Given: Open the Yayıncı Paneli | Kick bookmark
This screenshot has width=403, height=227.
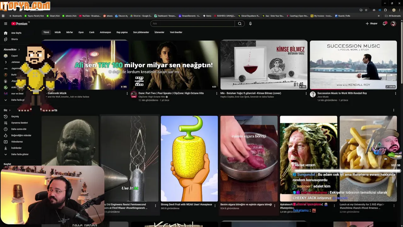Looking at the screenshot, I should tap(34, 16).
